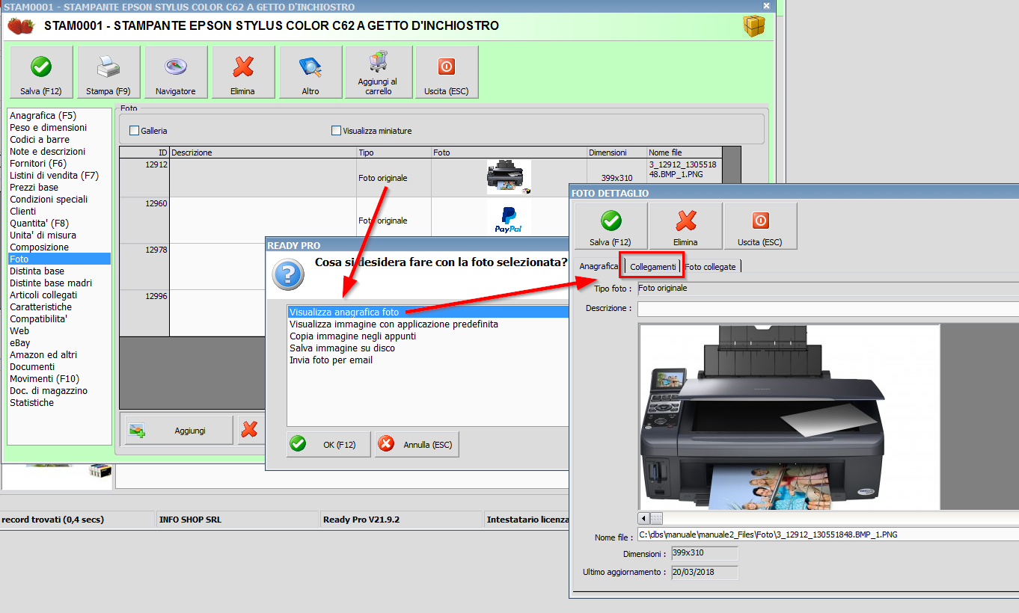The width and height of the screenshot is (1019, 613).
Task: Click Salva (F12) in the Foto Dettaglio window
Action: [x=611, y=226]
